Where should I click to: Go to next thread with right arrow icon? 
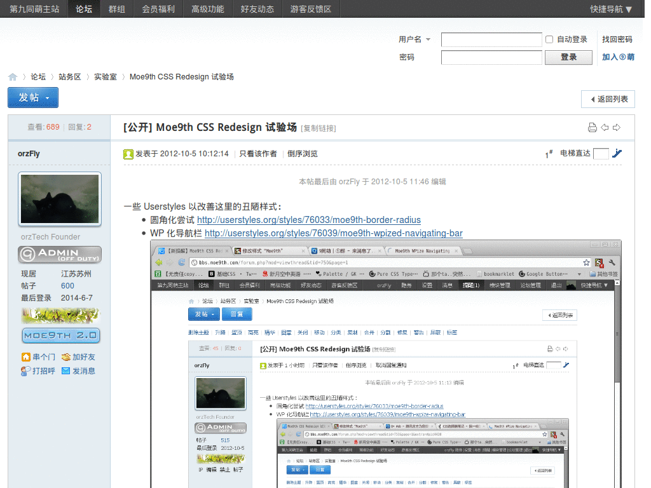coord(616,128)
